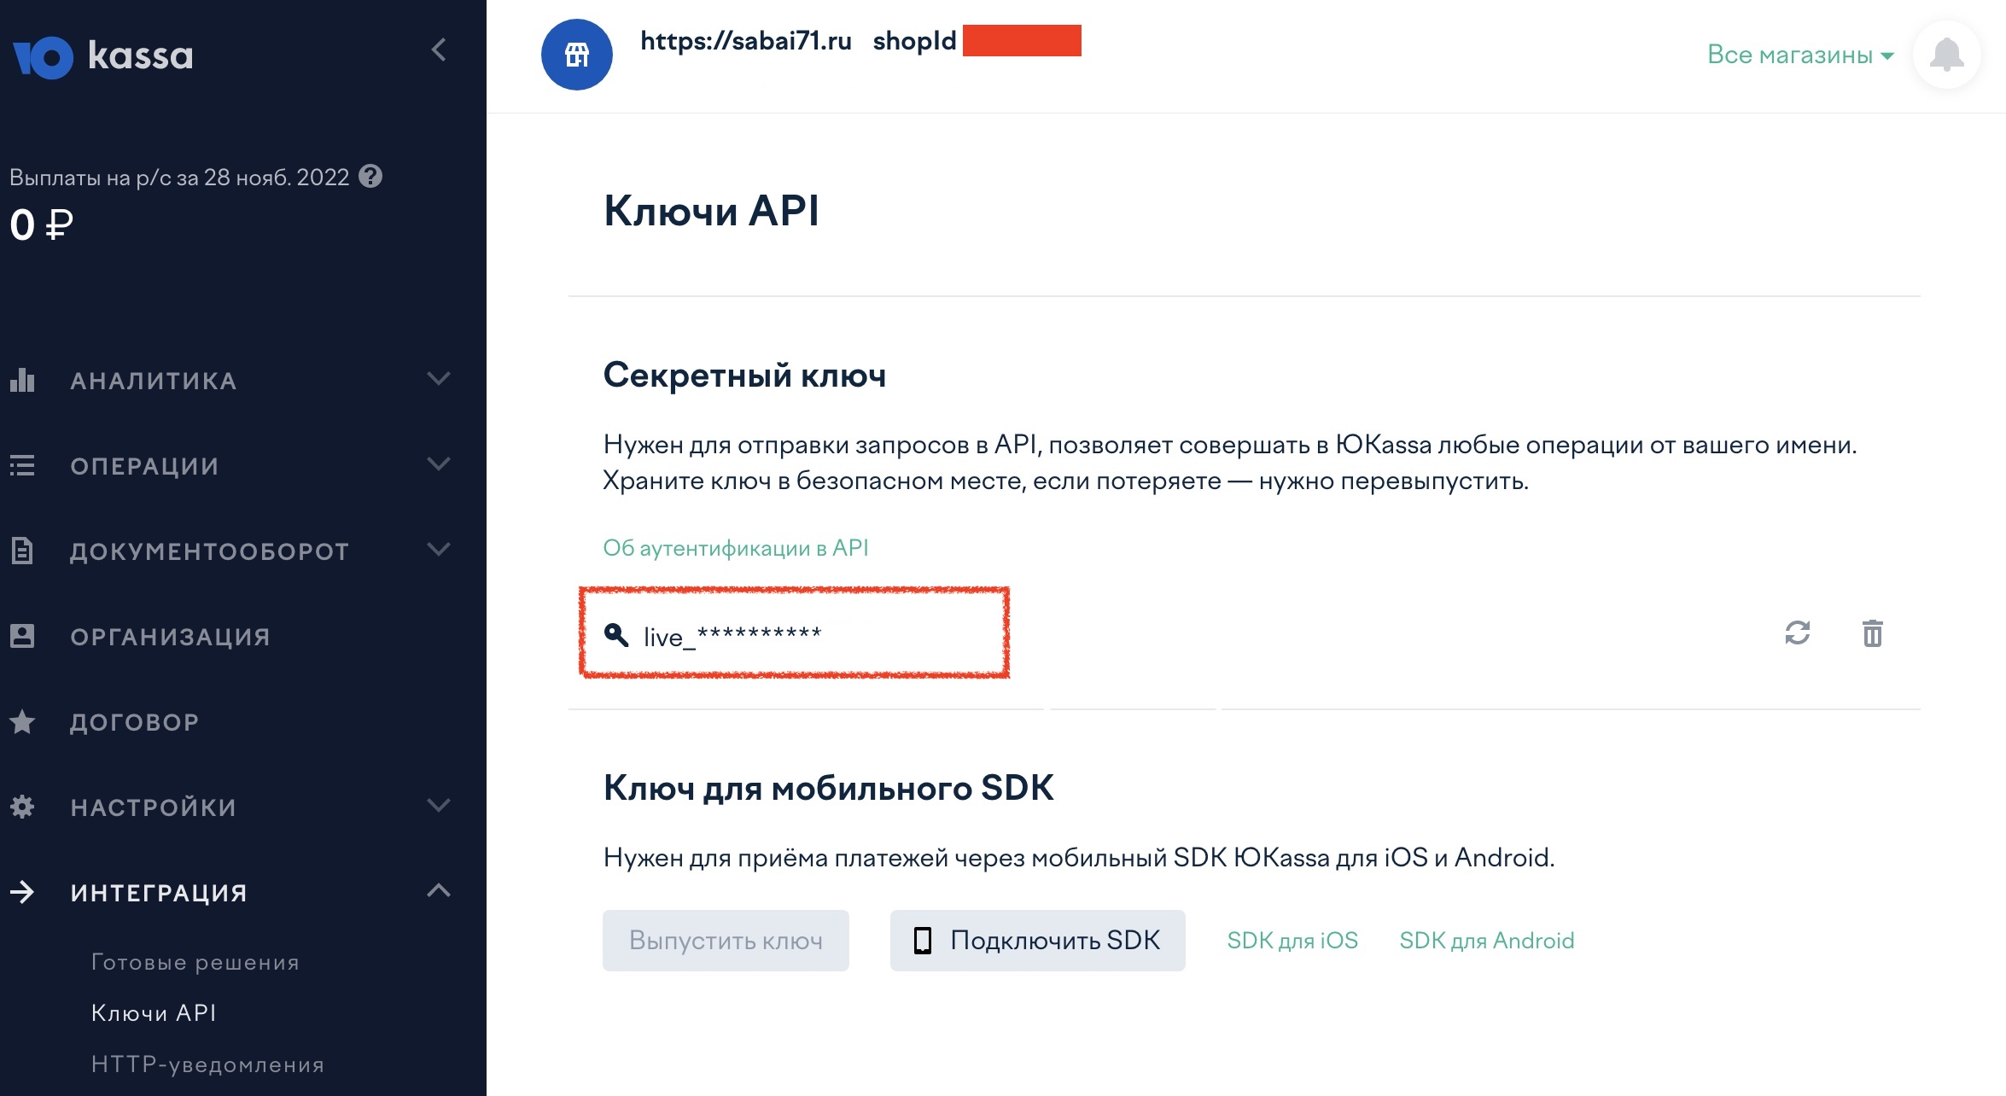Go to Готовые решения submenu
Image resolution: width=2006 pixels, height=1096 pixels.
click(x=195, y=962)
